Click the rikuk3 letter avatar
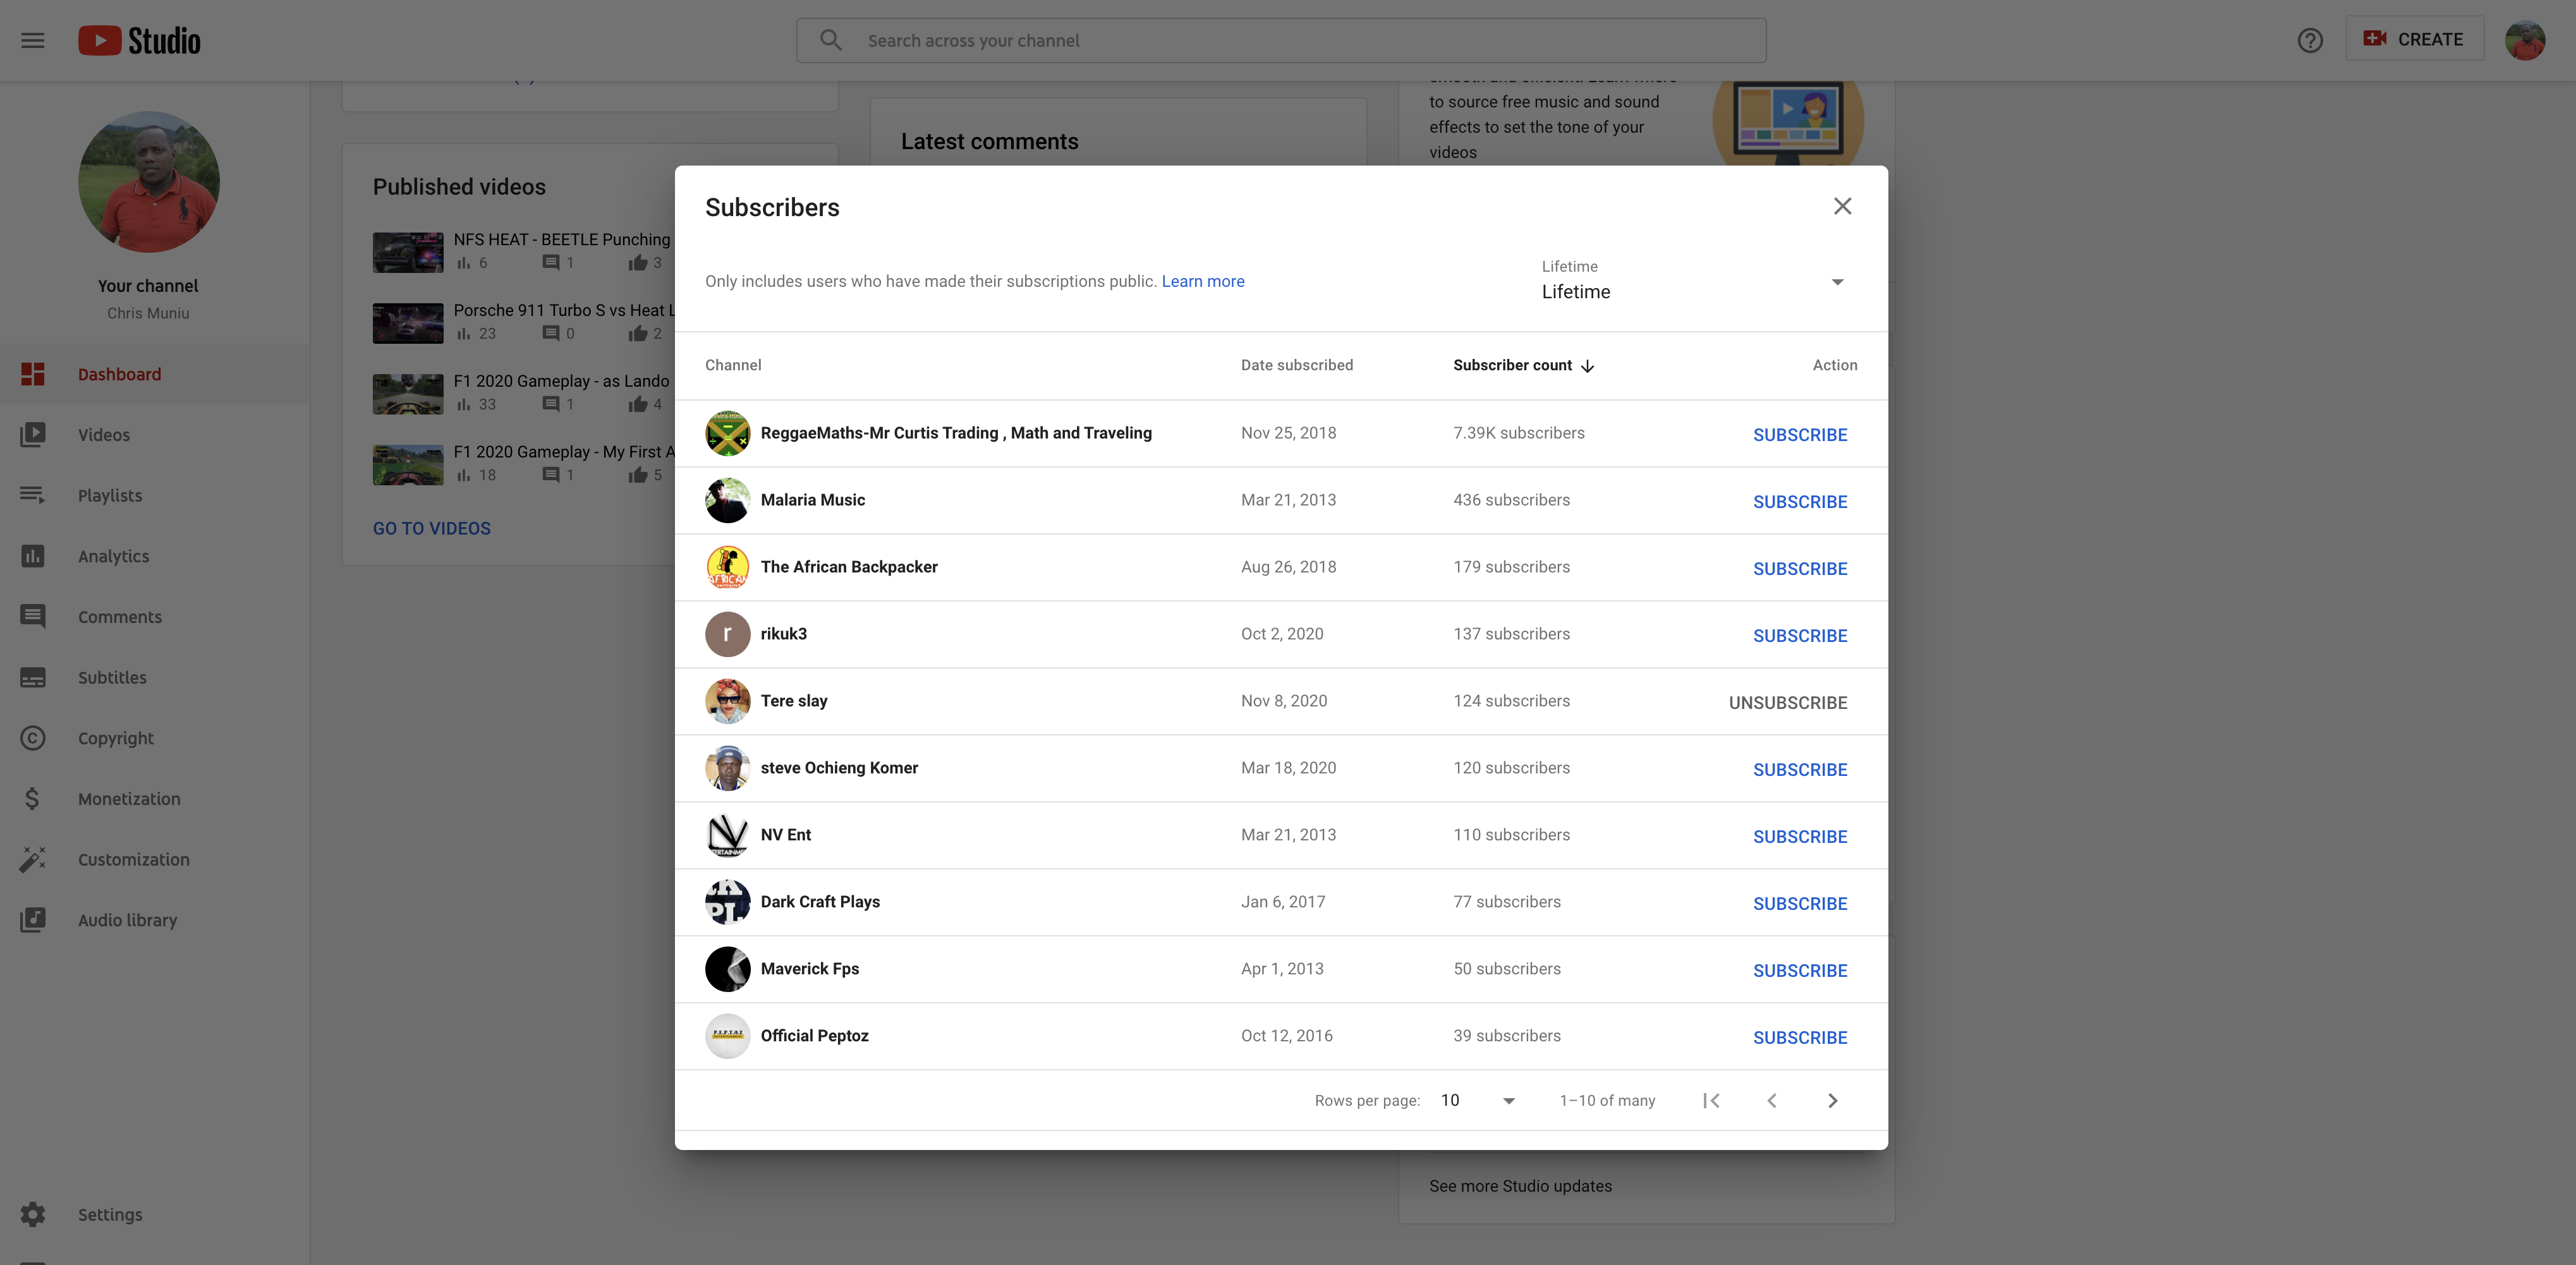This screenshot has width=2576, height=1265. click(x=727, y=634)
